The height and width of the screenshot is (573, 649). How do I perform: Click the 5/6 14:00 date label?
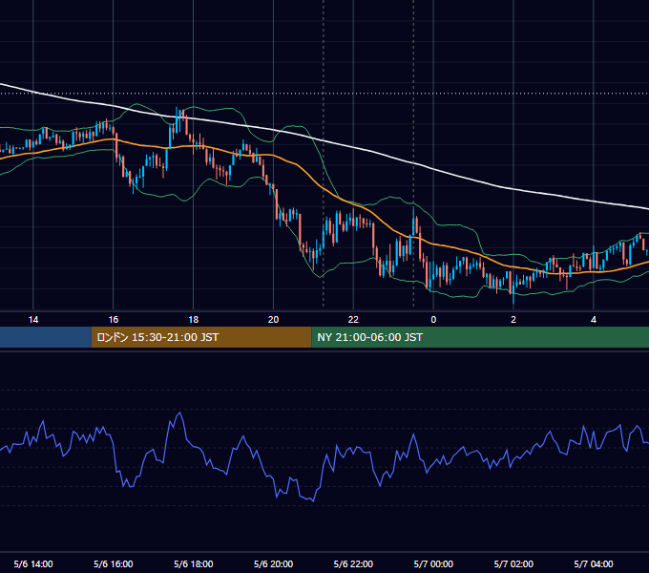click(33, 563)
